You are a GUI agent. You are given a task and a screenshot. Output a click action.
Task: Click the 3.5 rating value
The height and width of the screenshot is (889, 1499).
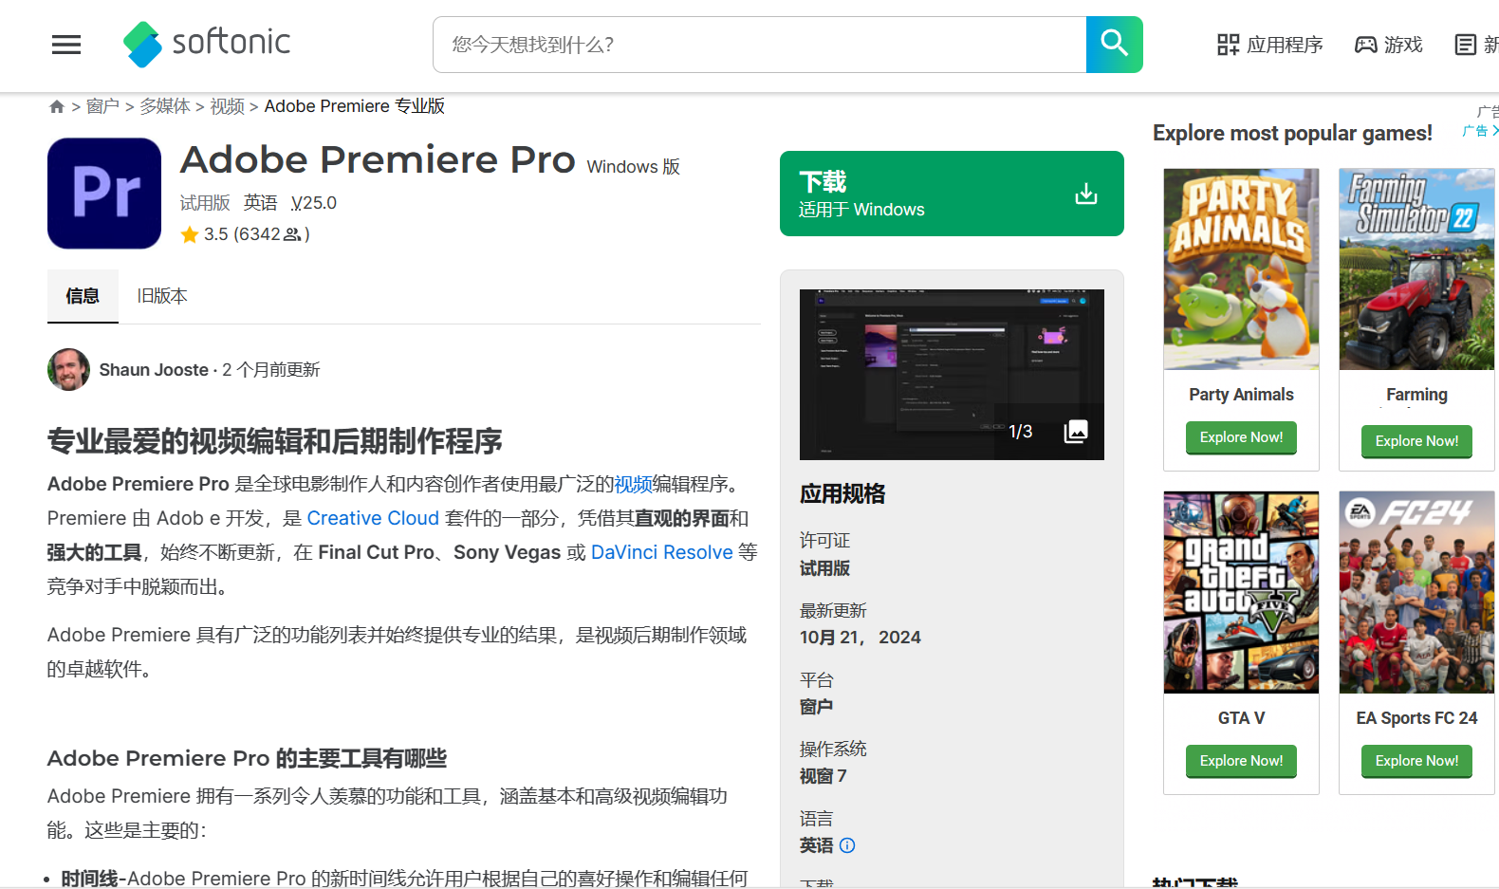[x=216, y=234]
